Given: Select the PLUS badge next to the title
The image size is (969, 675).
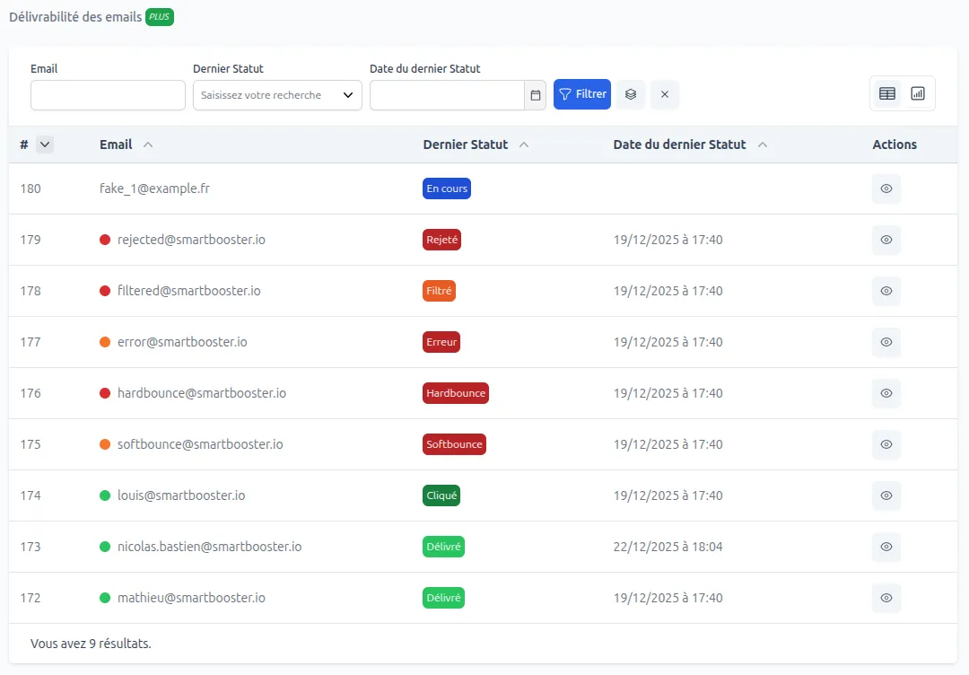Looking at the screenshot, I should [x=159, y=16].
